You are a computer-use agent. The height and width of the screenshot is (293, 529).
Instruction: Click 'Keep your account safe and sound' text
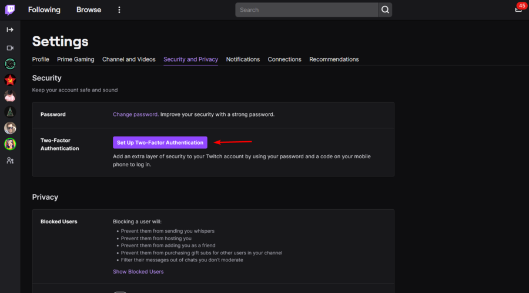[x=75, y=90]
